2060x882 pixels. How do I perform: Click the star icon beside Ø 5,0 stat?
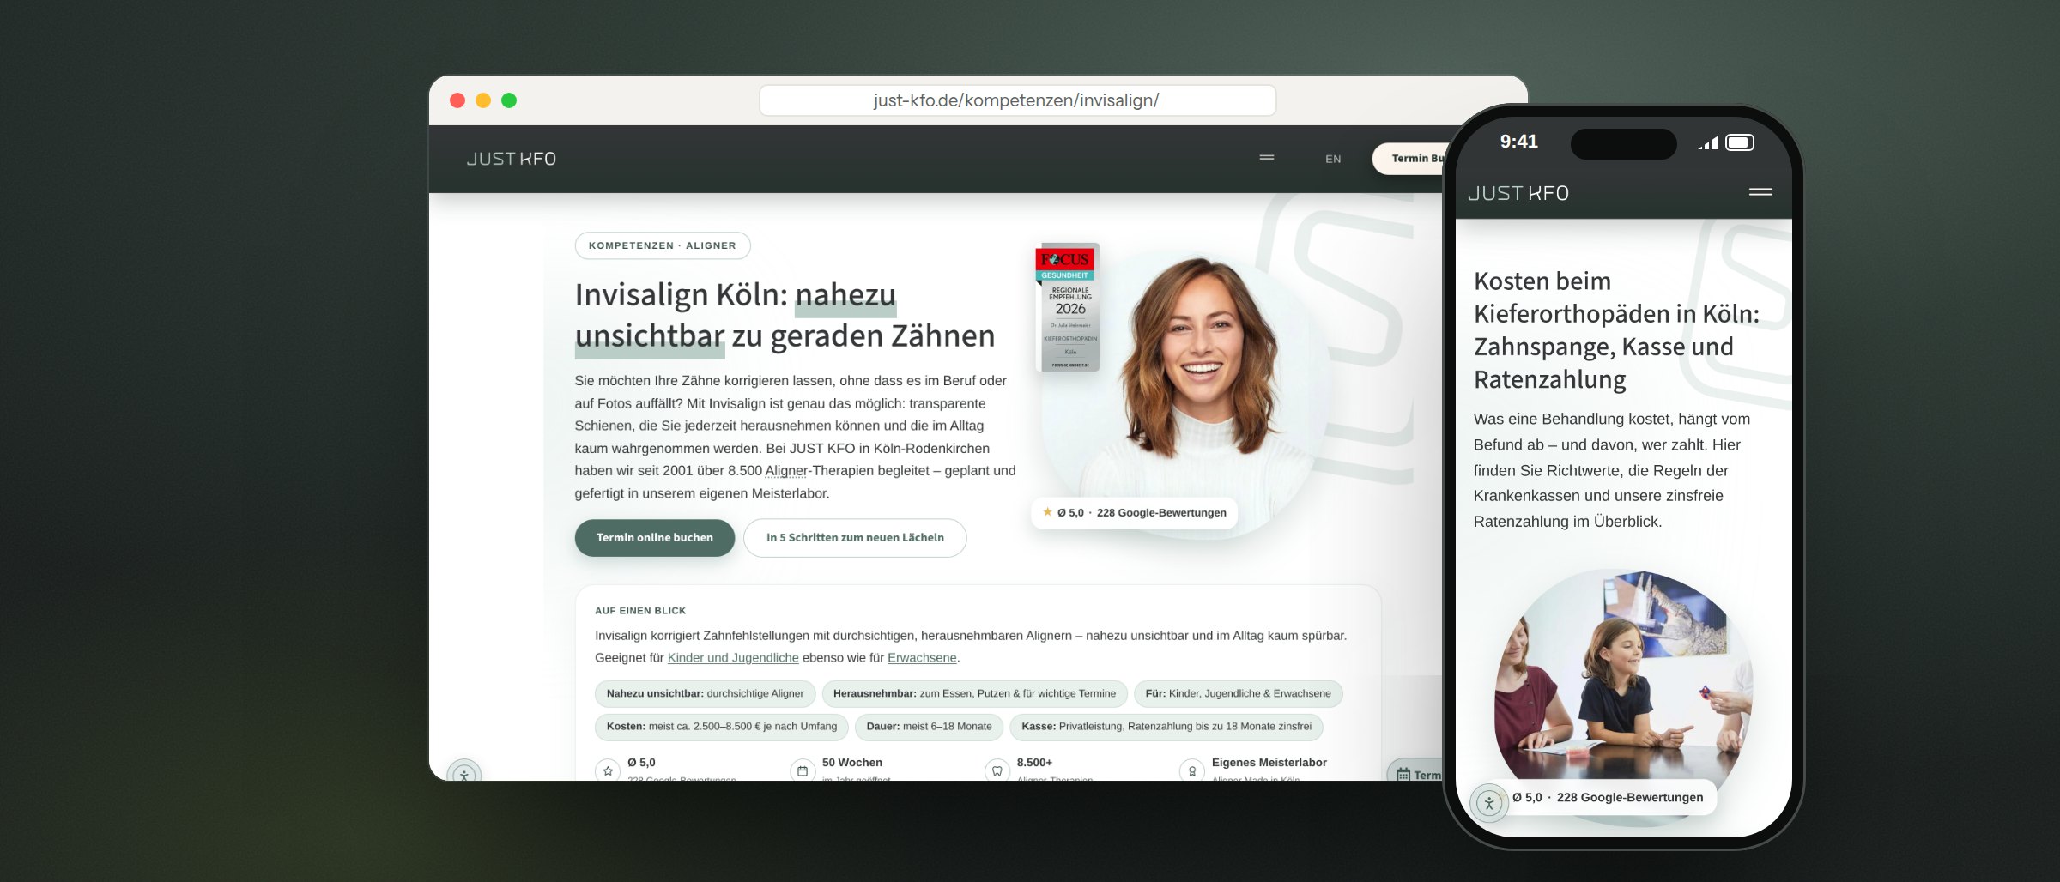(x=608, y=770)
